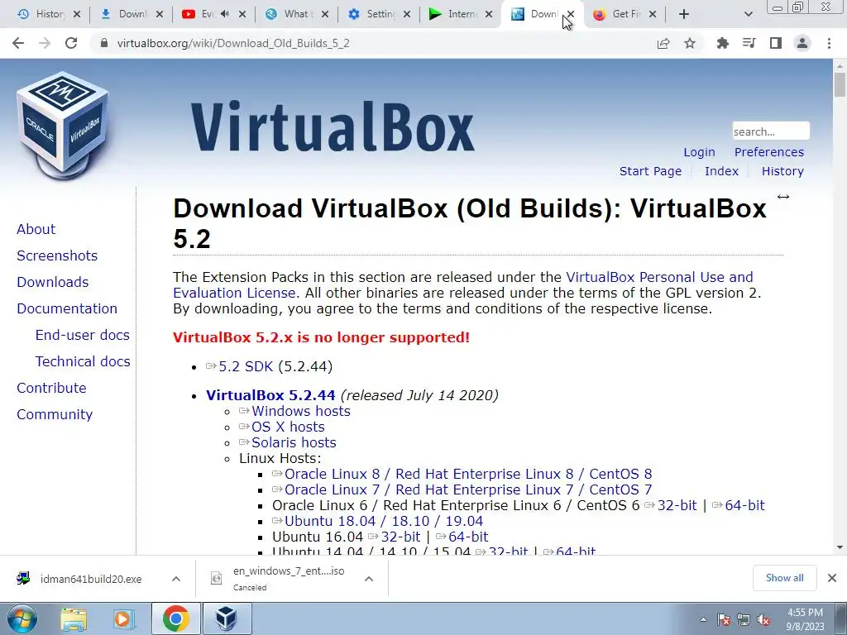This screenshot has width=847, height=635.
Task: Share this page via share icon
Action: (x=663, y=43)
